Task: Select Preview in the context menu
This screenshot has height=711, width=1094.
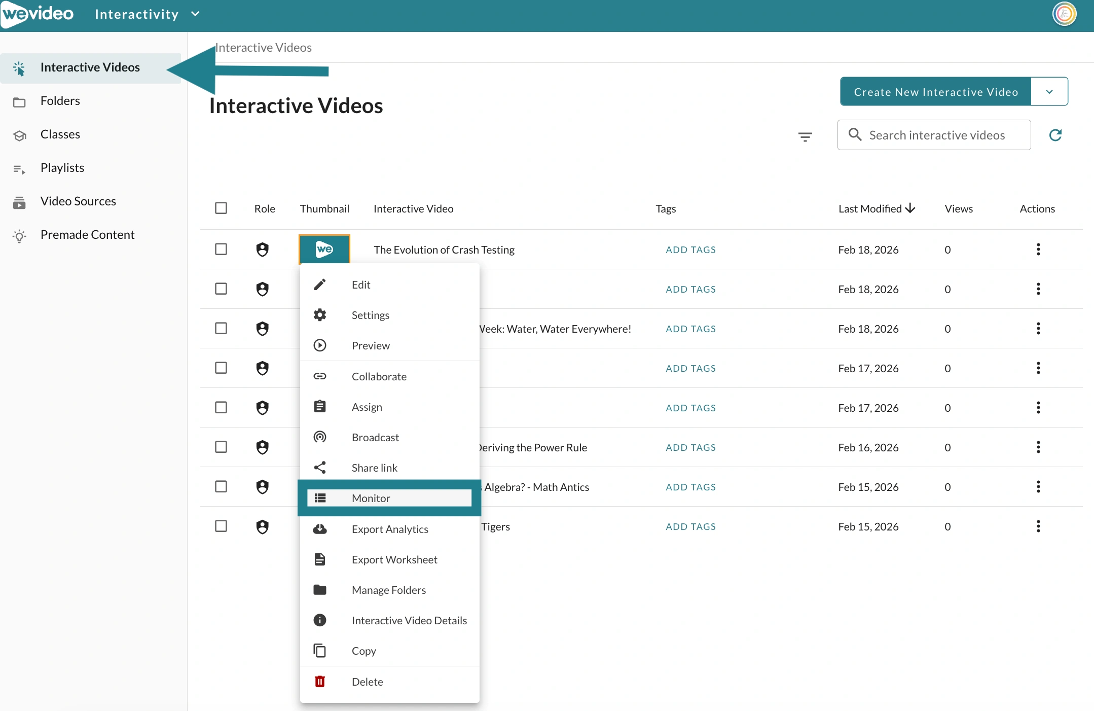Action: point(389,345)
